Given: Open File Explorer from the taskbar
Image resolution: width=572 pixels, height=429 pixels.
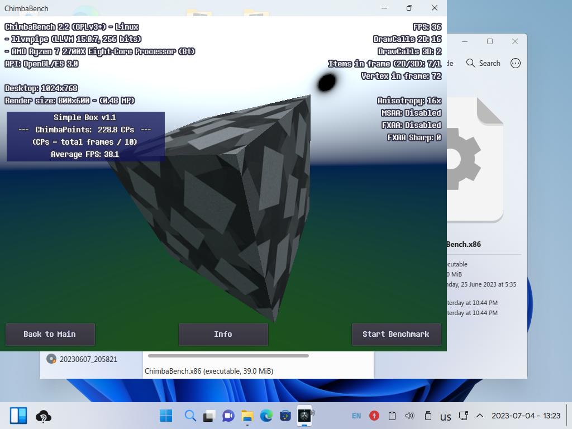Looking at the screenshot, I should point(247,416).
